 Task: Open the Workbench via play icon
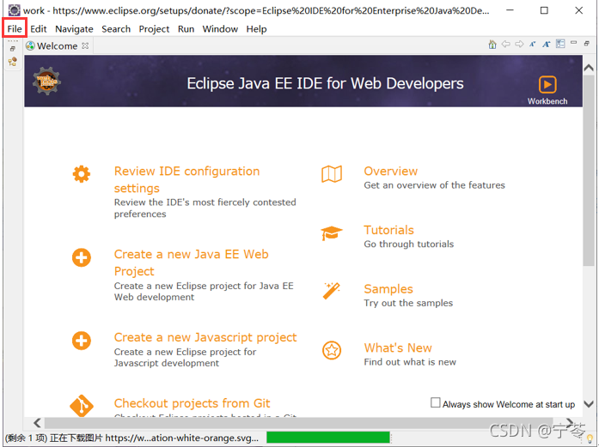pos(547,84)
